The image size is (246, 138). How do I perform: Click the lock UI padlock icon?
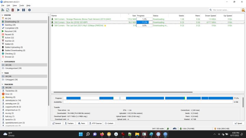click(x=243, y=10)
